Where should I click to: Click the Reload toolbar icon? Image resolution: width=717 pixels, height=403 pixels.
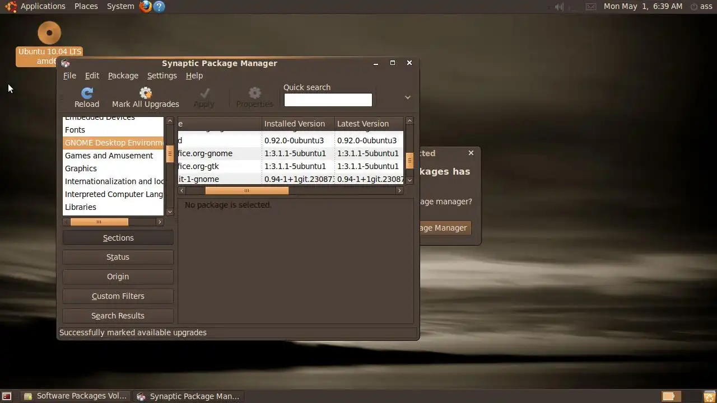87,93
